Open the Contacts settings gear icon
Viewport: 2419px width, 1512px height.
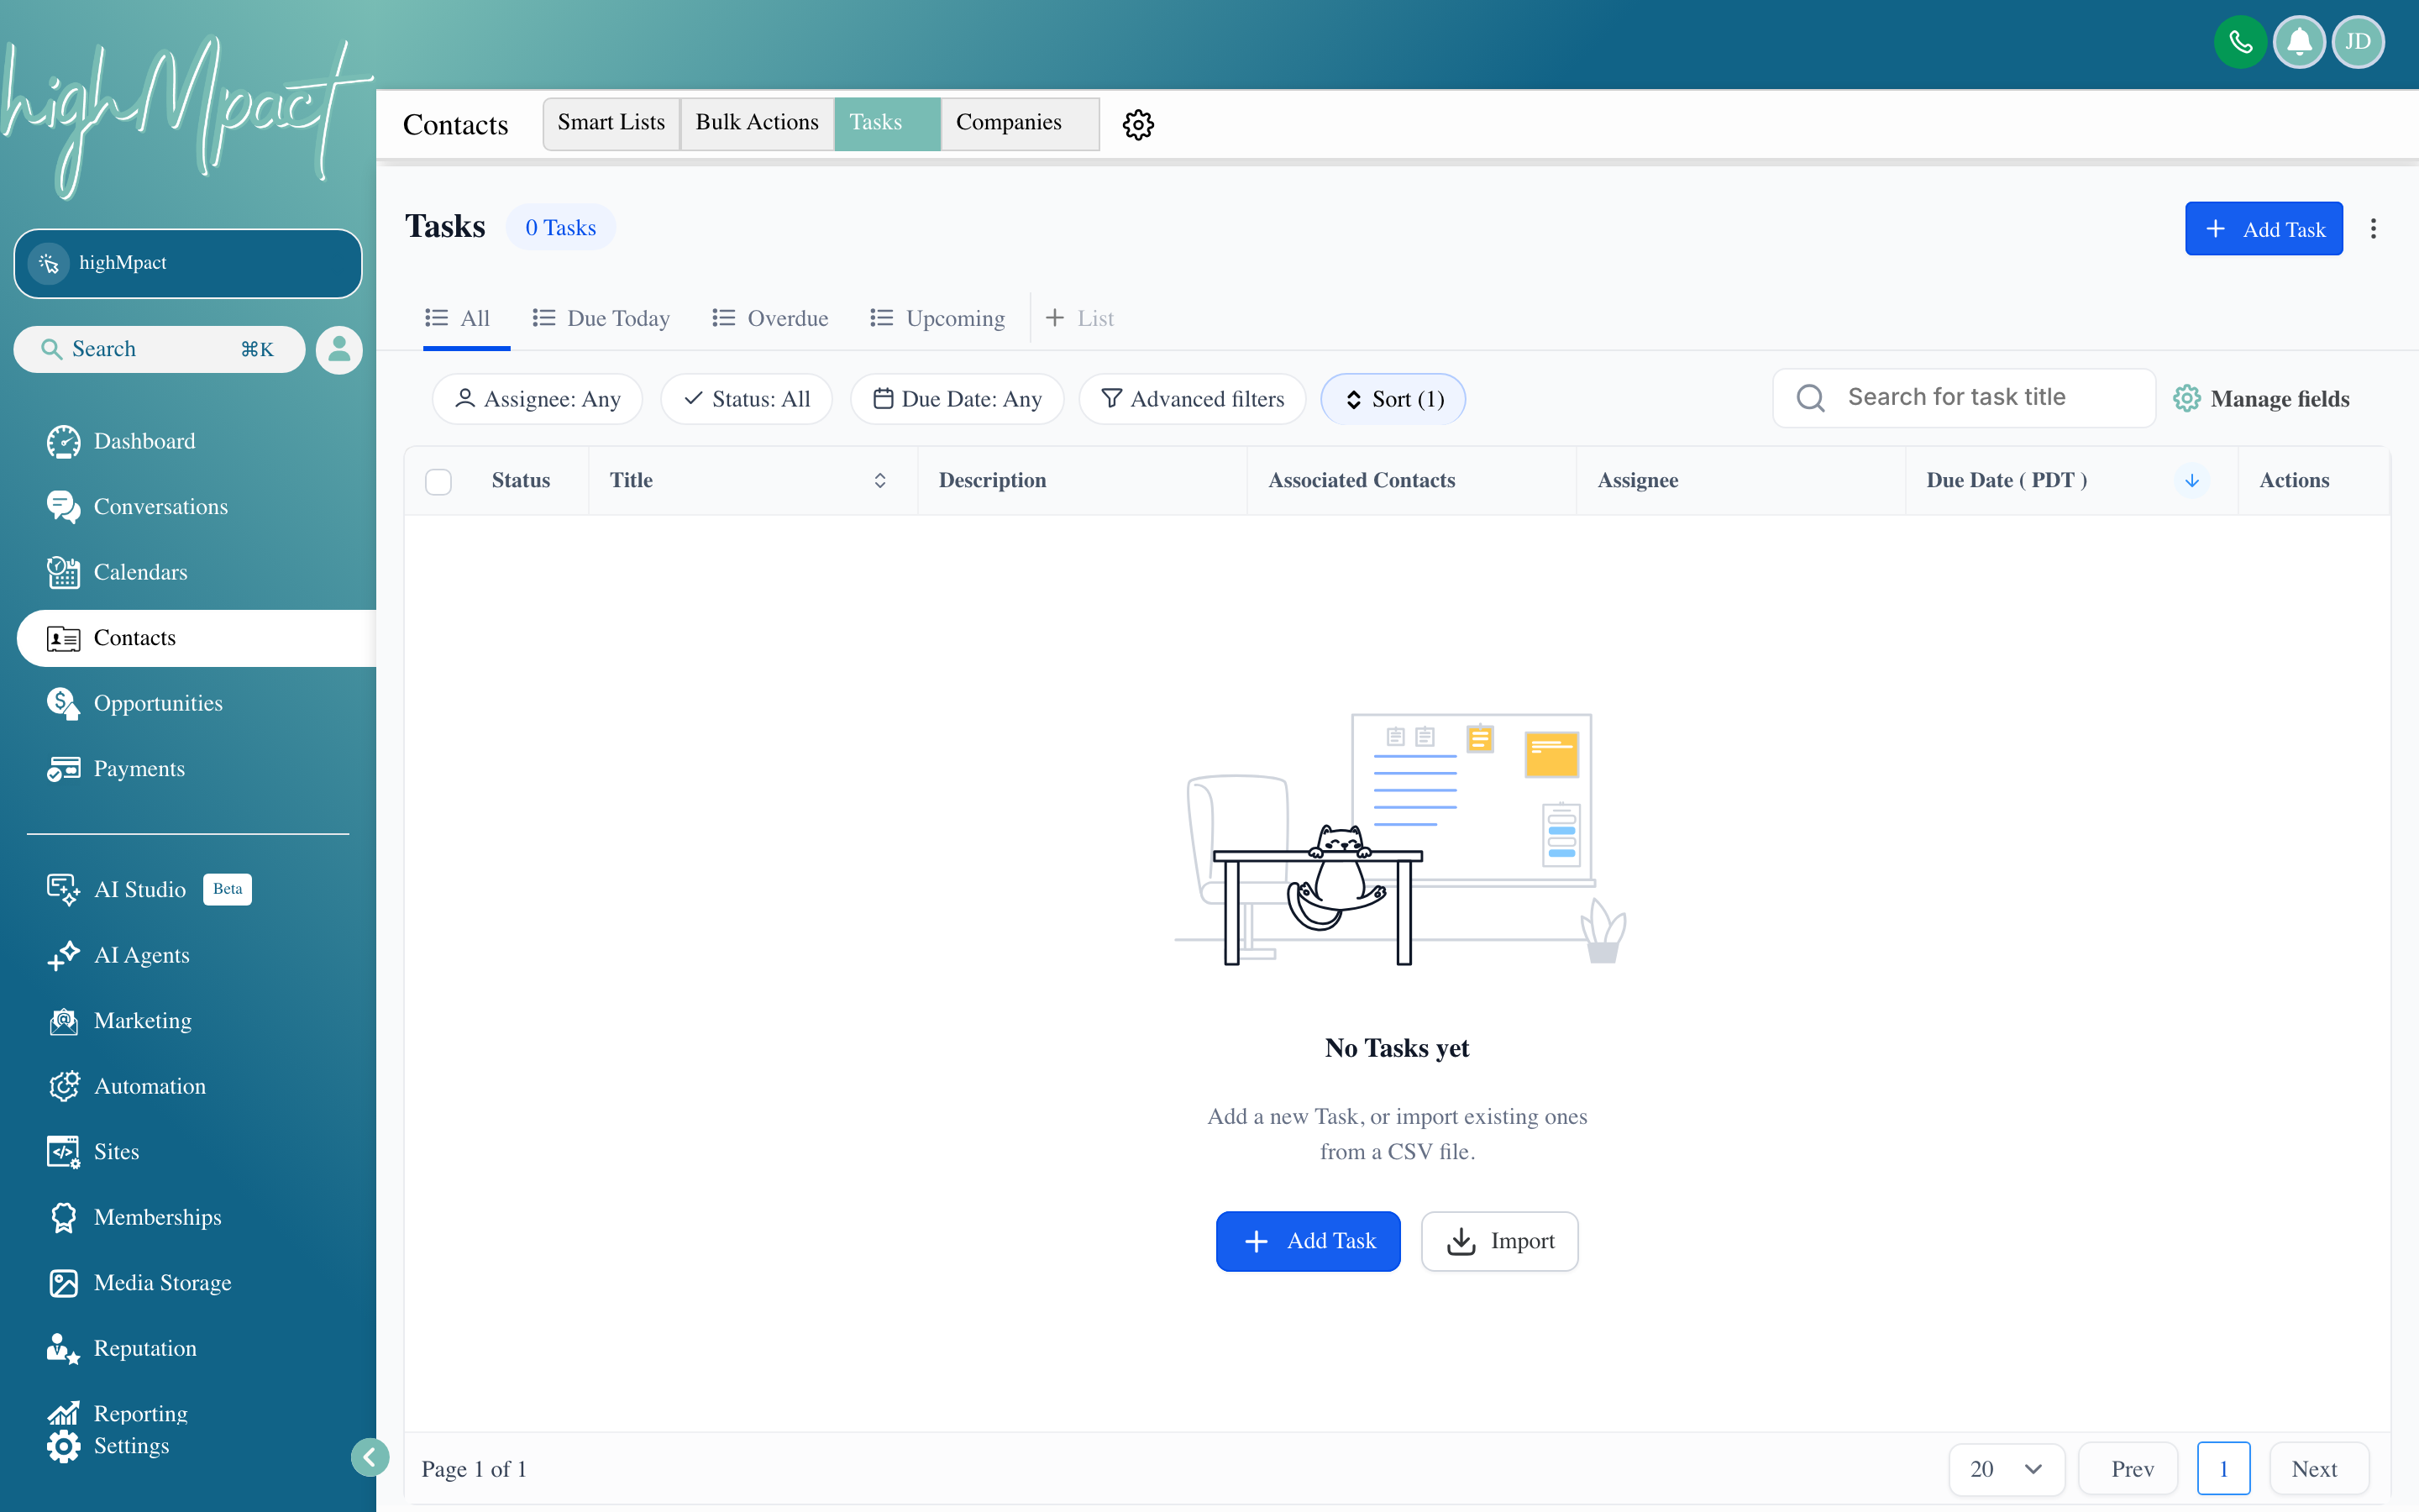click(x=1137, y=124)
